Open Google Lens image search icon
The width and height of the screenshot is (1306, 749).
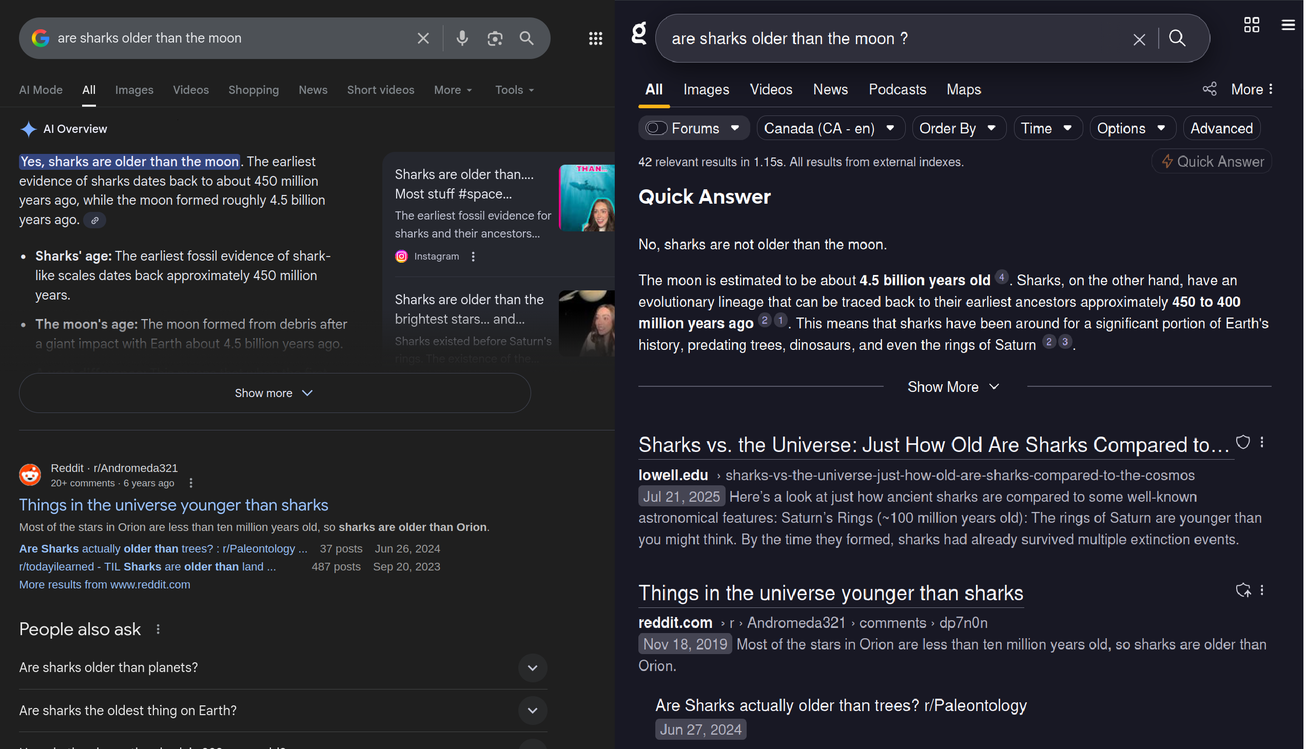tap(495, 38)
